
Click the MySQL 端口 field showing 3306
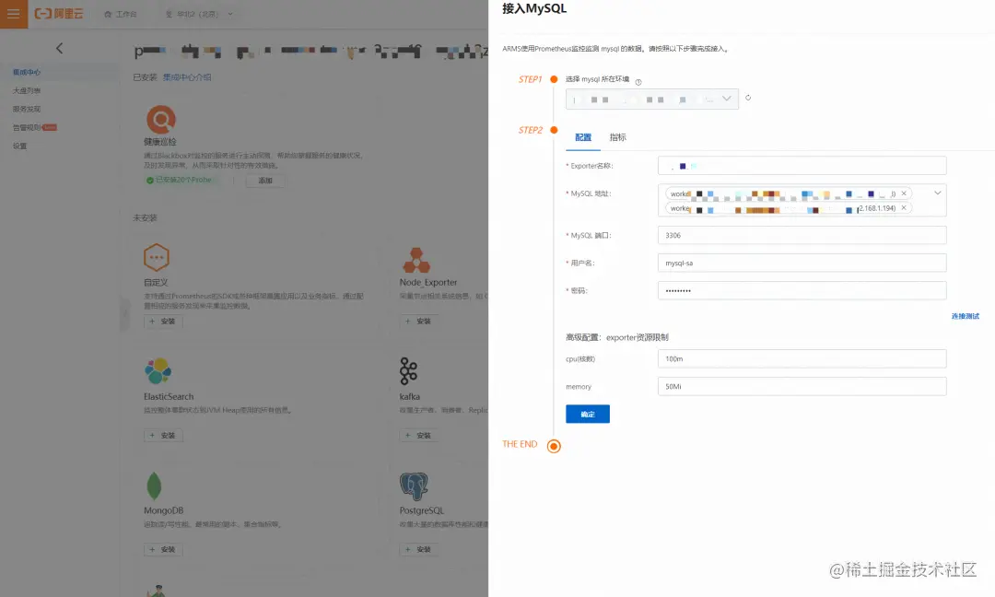tap(802, 235)
